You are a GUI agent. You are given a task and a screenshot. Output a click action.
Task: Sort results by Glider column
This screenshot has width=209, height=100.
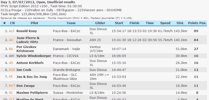pyautogui.click(x=100, y=23)
